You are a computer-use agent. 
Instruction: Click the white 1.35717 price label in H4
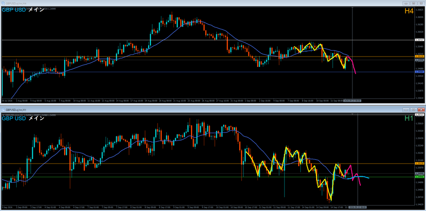click(420, 40)
